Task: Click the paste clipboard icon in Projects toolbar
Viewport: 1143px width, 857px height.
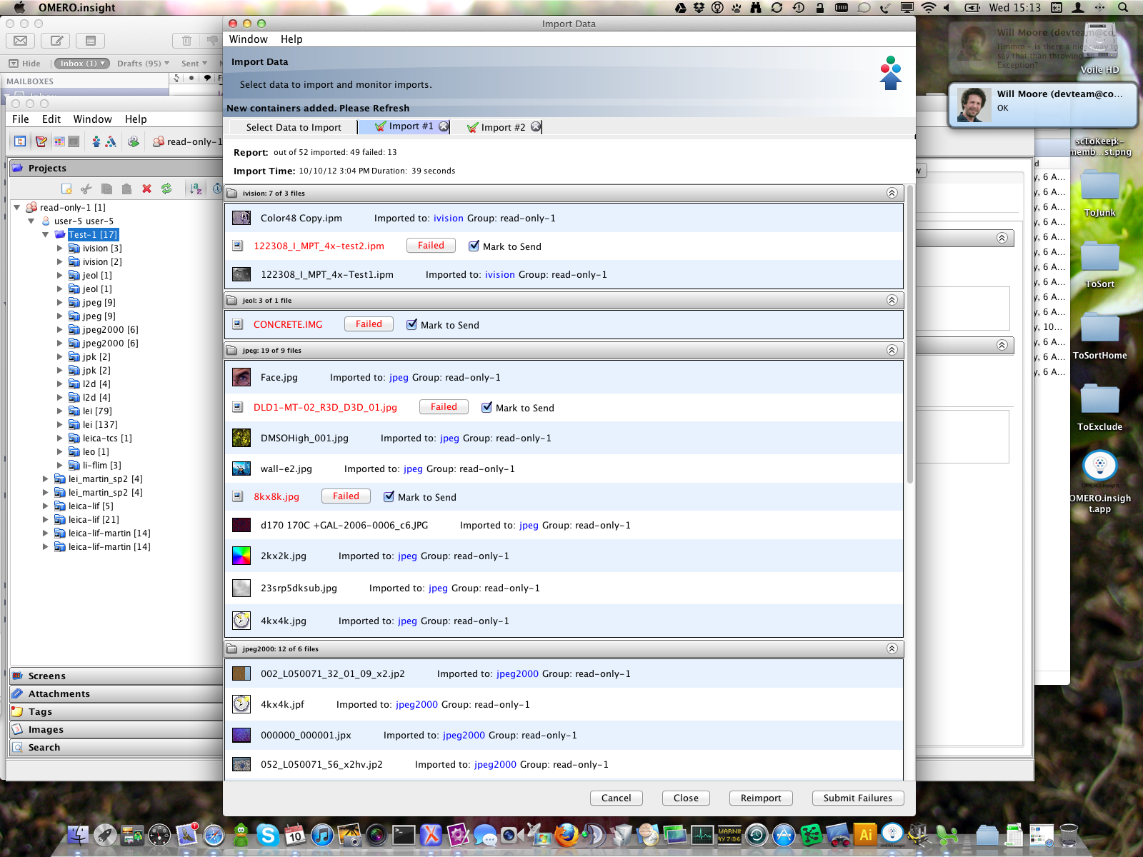Action: 126,189
